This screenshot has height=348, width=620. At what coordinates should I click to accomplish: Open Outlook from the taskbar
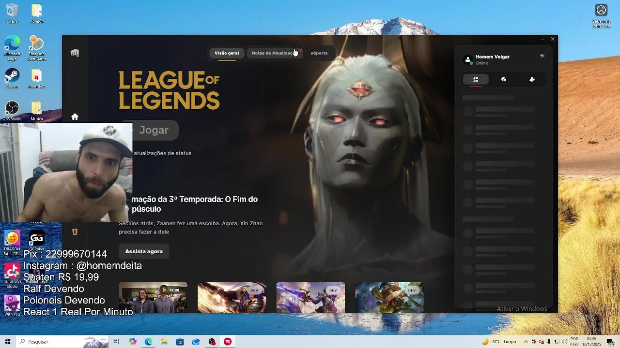(x=196, y=342)
